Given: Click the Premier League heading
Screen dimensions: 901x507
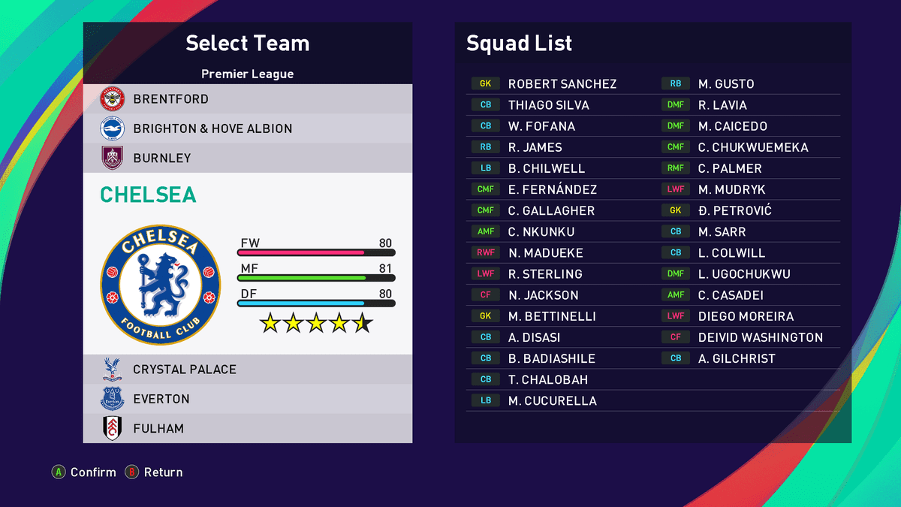Looking at the screenshot, I should coord(248,74).
